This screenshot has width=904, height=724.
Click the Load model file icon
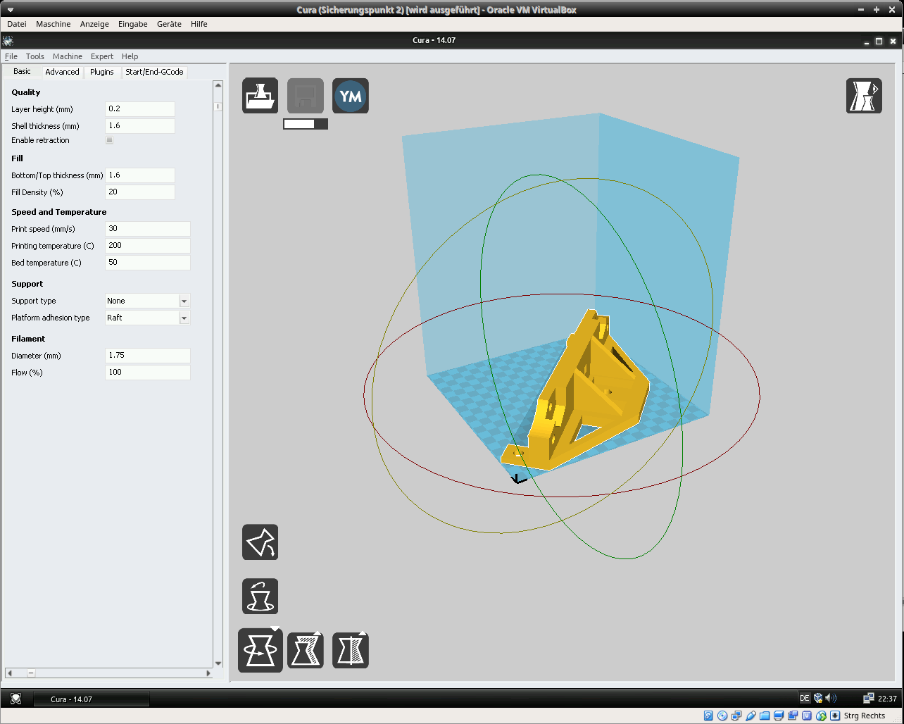point(260,96)
